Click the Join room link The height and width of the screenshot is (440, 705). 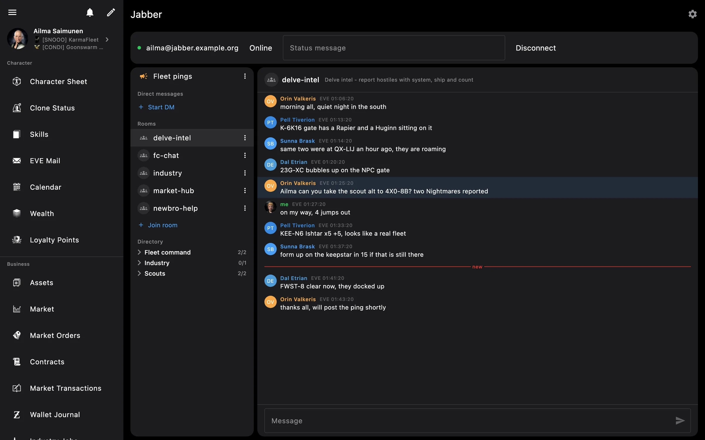[158, 225]
